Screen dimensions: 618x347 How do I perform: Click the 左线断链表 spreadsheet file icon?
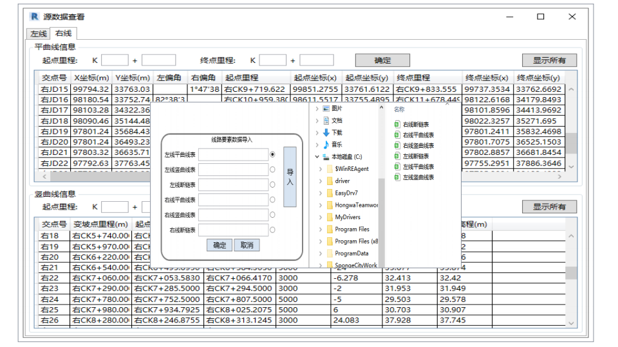(397, 156)
